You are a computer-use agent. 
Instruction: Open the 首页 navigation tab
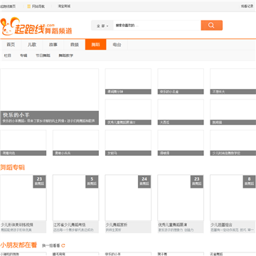tap(11, 45)
